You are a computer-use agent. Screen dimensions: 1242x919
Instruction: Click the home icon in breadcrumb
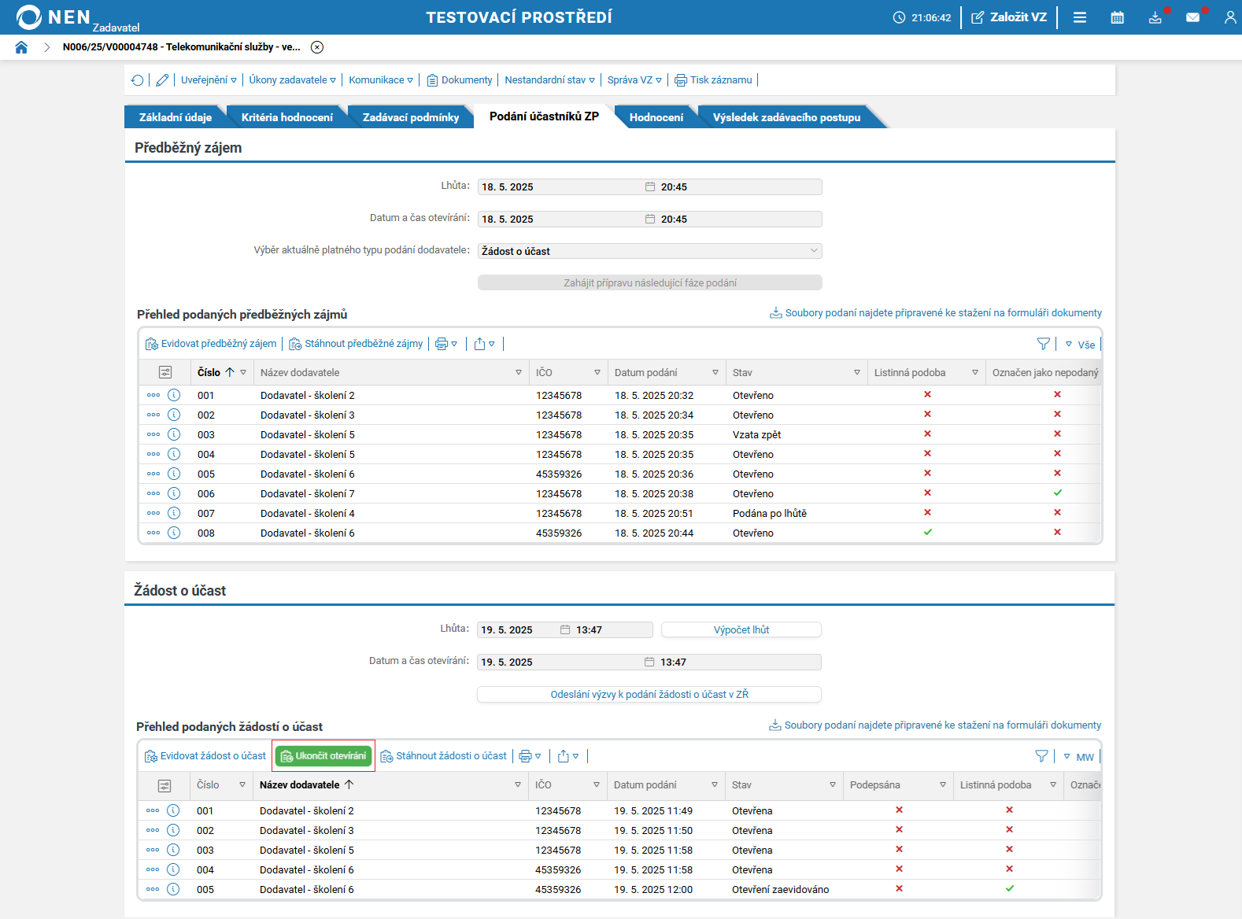point(21,47)
